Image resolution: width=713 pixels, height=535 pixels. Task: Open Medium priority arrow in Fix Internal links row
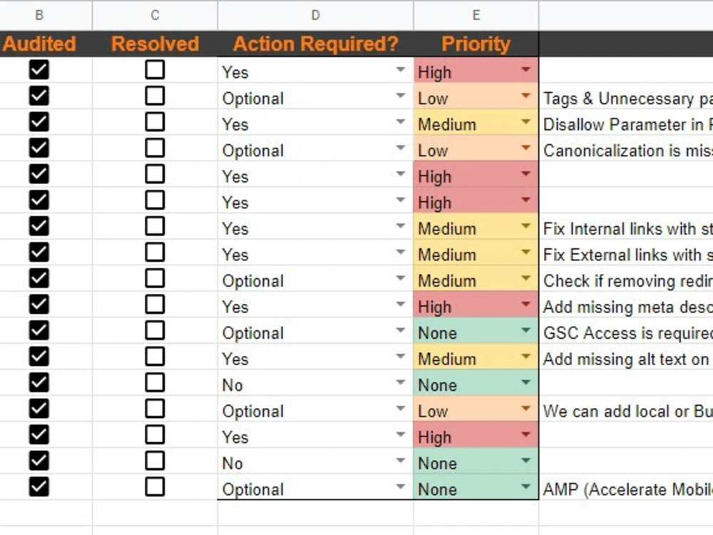(525, 226)
